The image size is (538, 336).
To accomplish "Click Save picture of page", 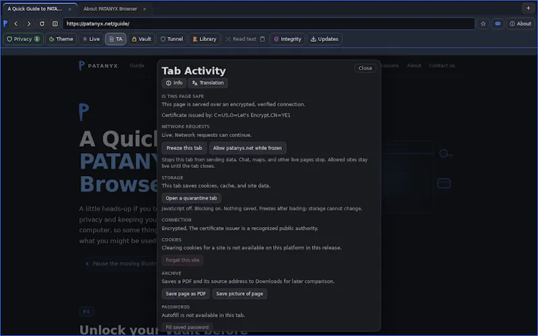I will [239, 294].
